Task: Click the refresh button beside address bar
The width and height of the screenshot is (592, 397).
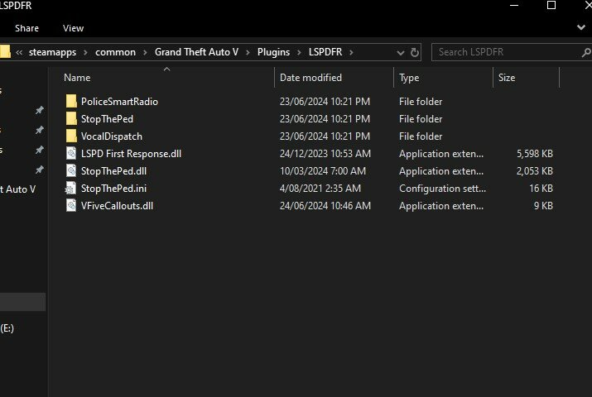Action: click(x=415, y=52)
